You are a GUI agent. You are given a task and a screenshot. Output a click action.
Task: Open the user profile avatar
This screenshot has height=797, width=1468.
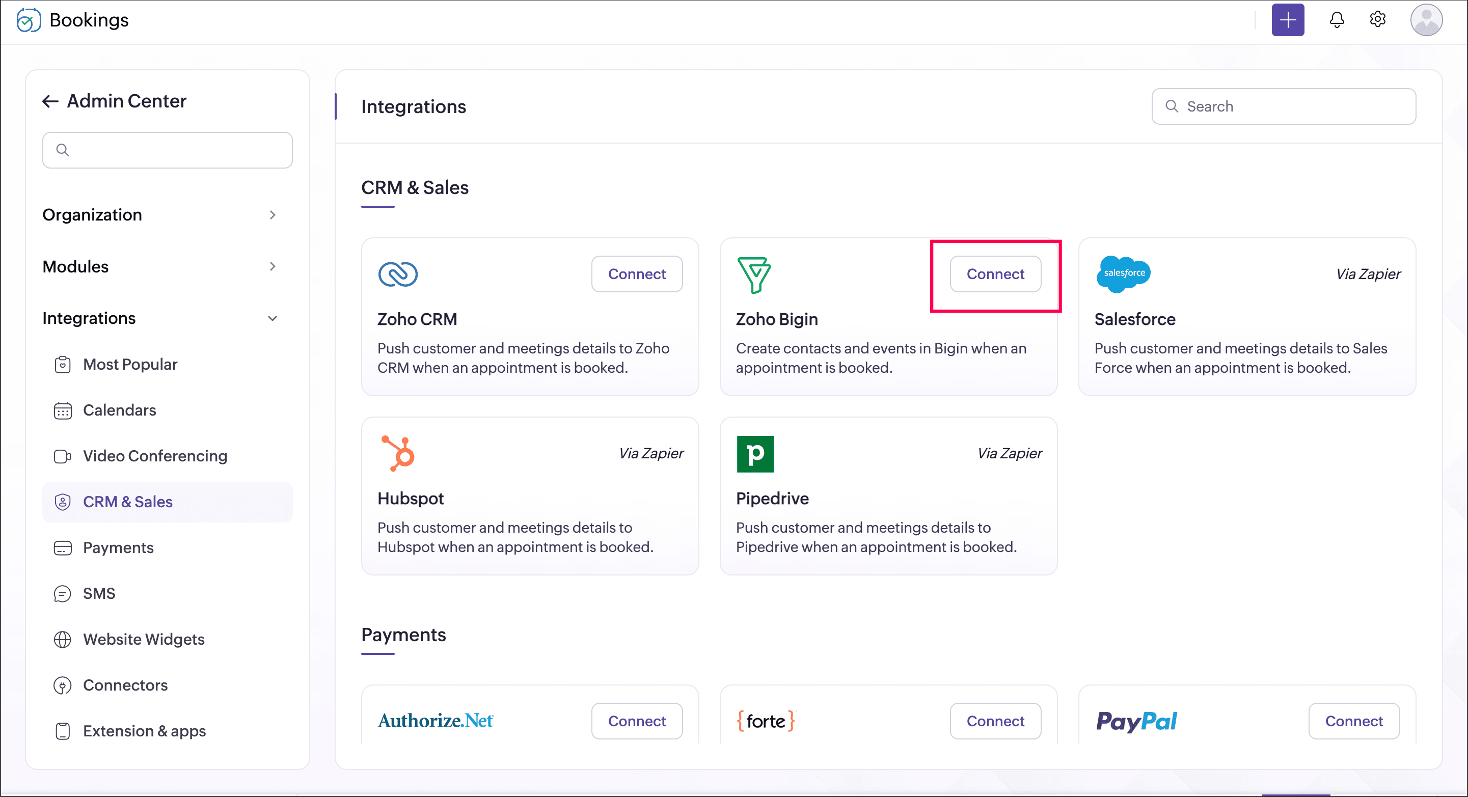click(x=1426, y=20)
